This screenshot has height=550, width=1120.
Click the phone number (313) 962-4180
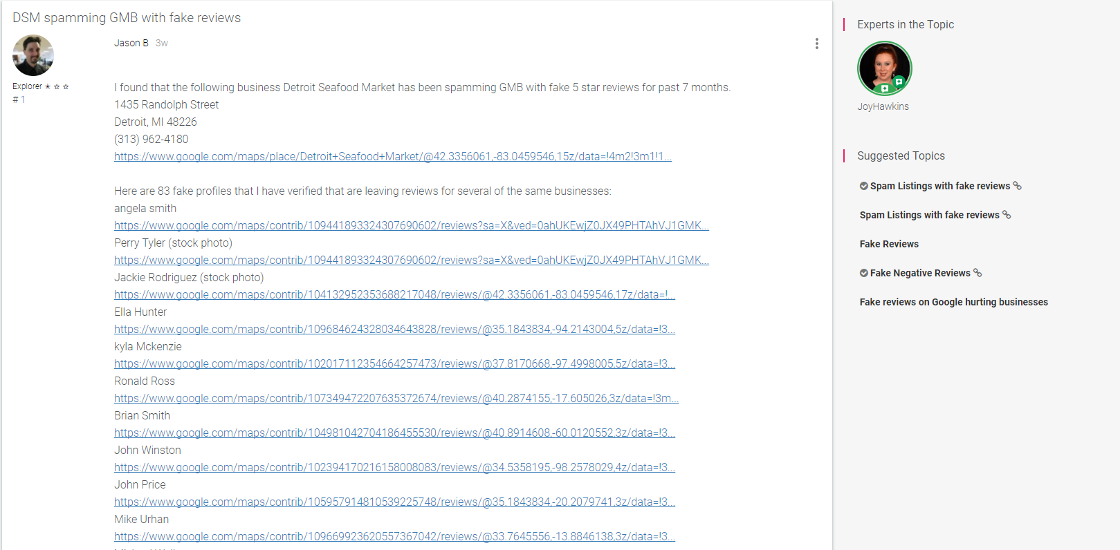[152, 140]
